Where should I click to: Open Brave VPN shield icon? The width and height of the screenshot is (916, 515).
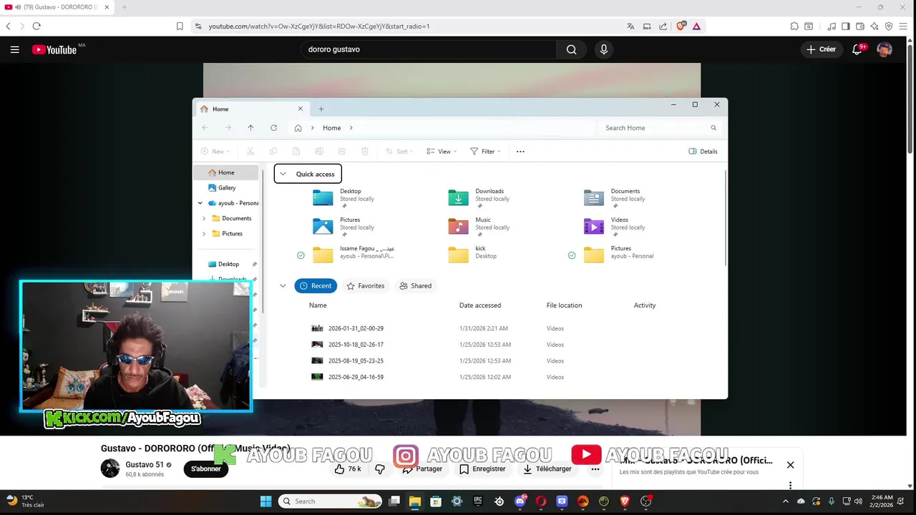coord(889,26)
